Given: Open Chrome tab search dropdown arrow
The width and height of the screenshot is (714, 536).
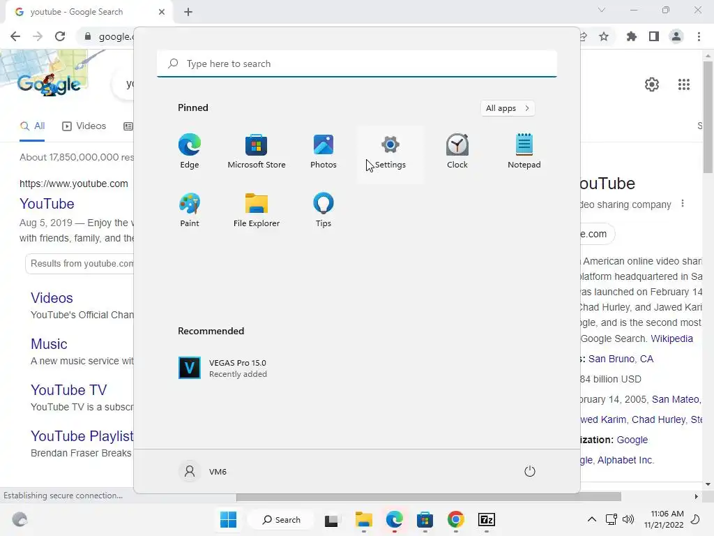Looking at the screenshot, I should point(602,10).
